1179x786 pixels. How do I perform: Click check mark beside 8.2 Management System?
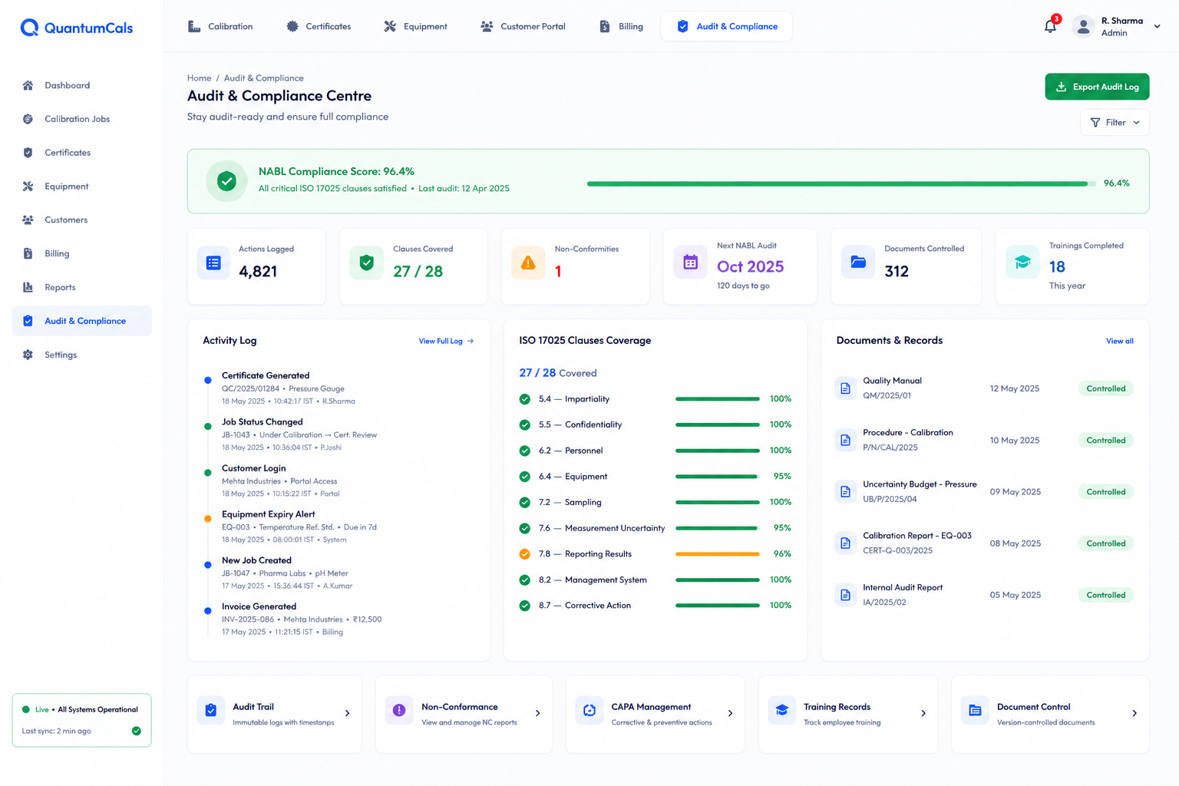pos(525,580)
